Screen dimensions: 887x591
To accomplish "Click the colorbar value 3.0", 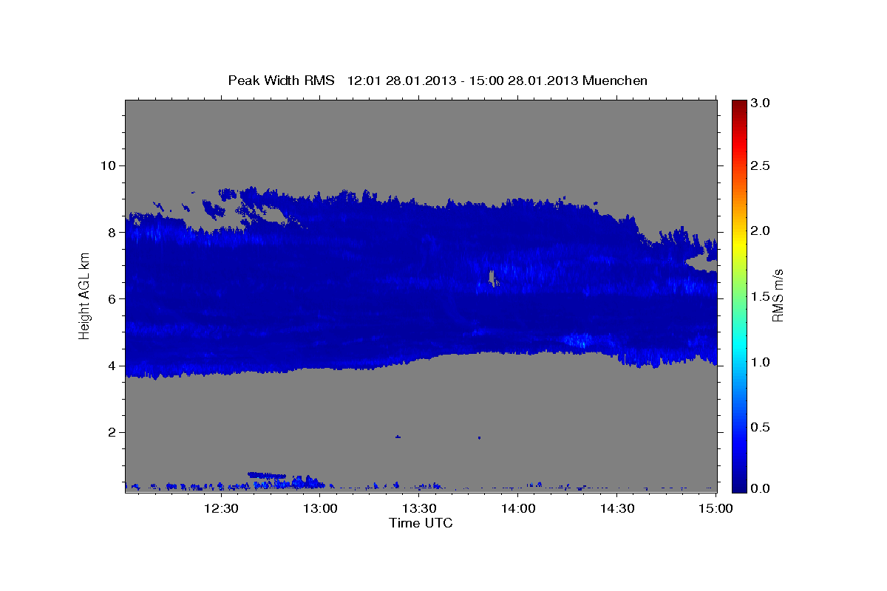I will click(x=761, y=103).
